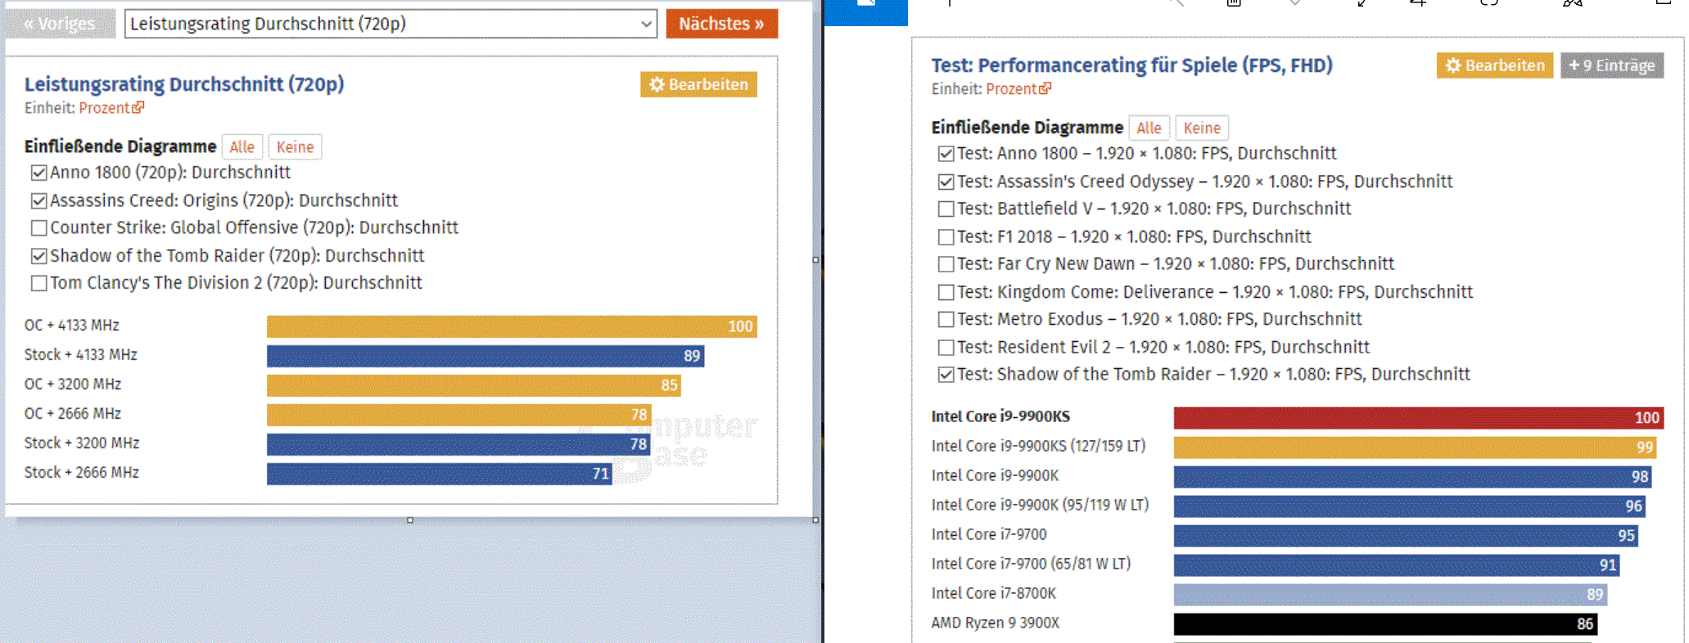Click the light-blue Intel Core i7-8700K bar
Viewport: 1689px width, 643px height.
coord(1390,595)
